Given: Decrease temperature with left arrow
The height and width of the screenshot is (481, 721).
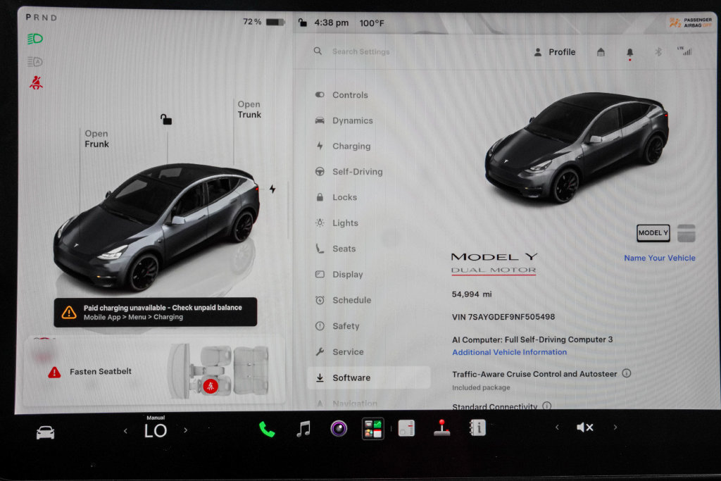Looking at the screenshot, I should pos(125,431).
